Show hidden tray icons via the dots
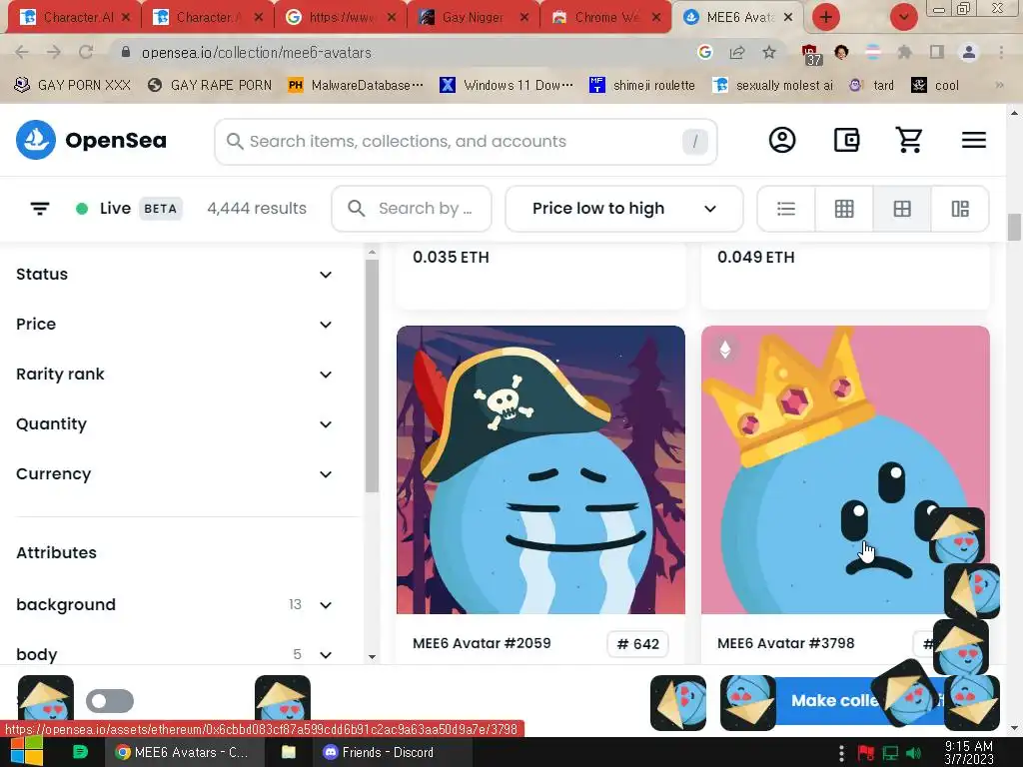 pos(841,753)
